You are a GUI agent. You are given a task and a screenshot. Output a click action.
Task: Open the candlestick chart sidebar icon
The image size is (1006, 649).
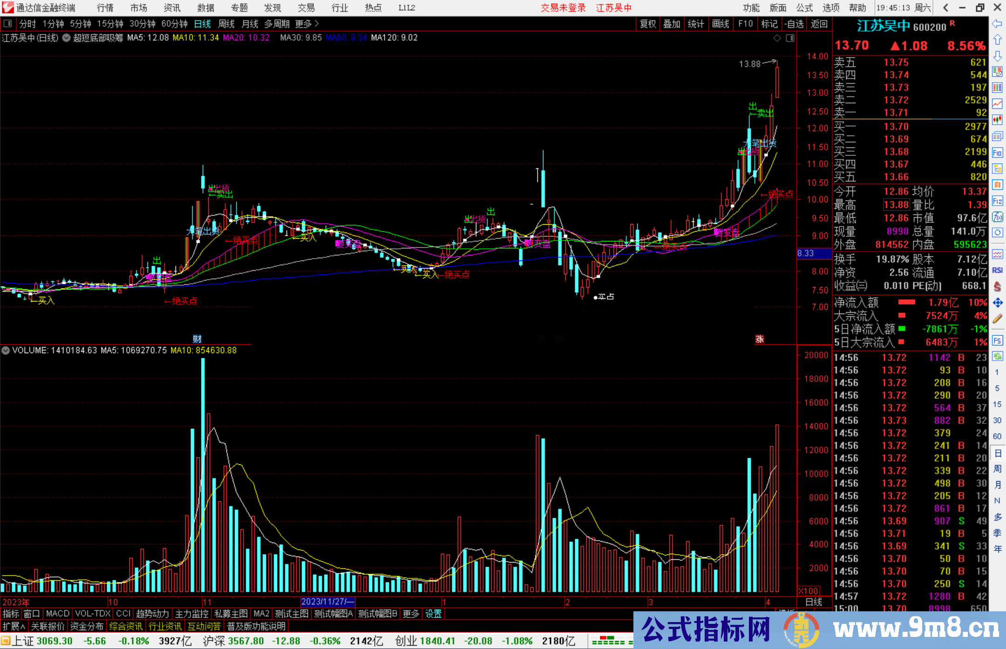[x=997, y=120]
